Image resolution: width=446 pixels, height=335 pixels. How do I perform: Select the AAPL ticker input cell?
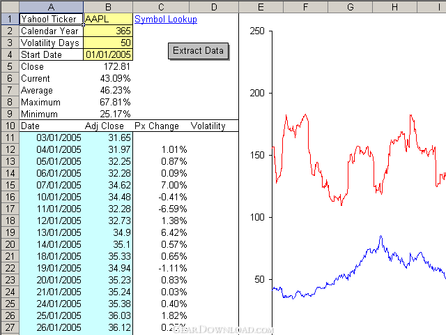(107, 20)
